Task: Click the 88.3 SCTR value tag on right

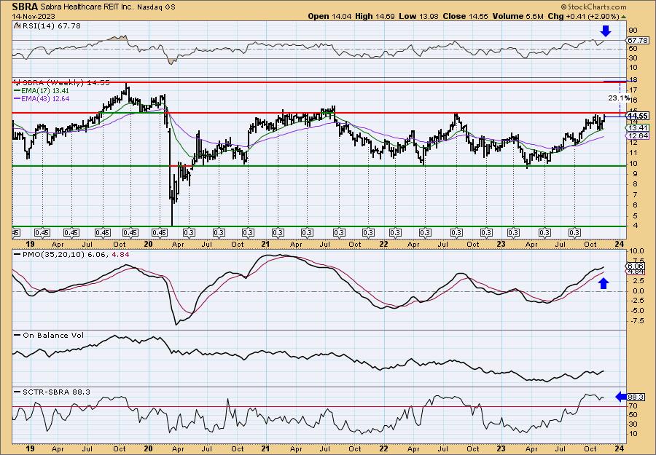Action: point(636,397)
